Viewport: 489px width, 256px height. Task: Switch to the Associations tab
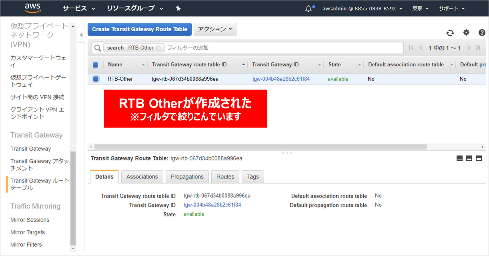pyautogui.click(x=142, y=177)
